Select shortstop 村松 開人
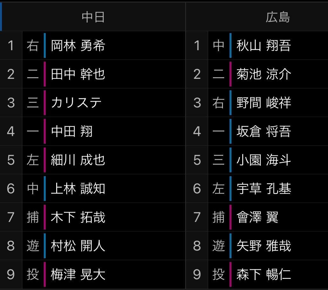 pyautogui.click(x=78, y=246)
